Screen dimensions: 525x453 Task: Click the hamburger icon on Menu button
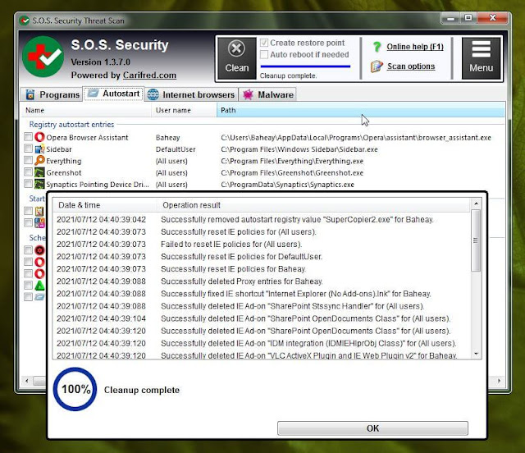(482, 49)
